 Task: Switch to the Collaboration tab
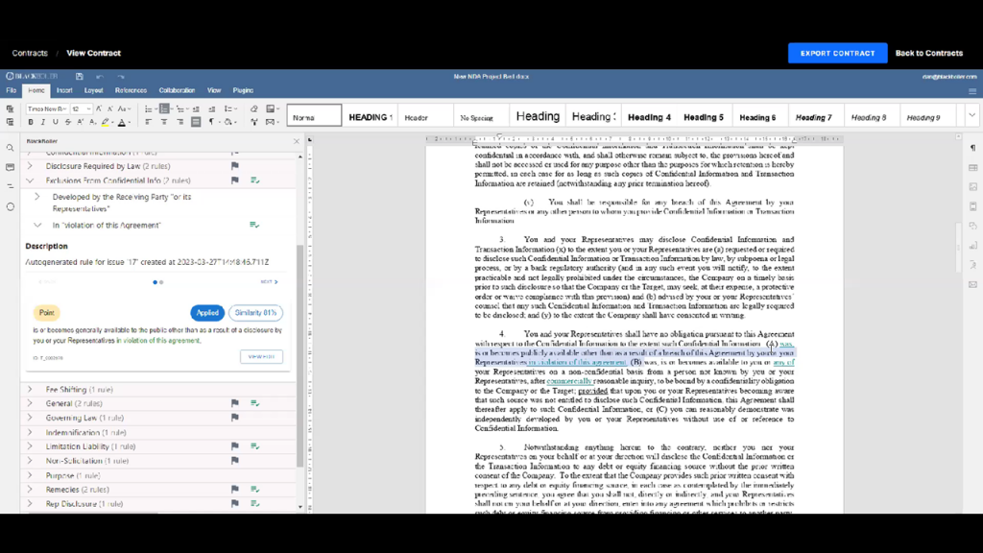point(177,90)
